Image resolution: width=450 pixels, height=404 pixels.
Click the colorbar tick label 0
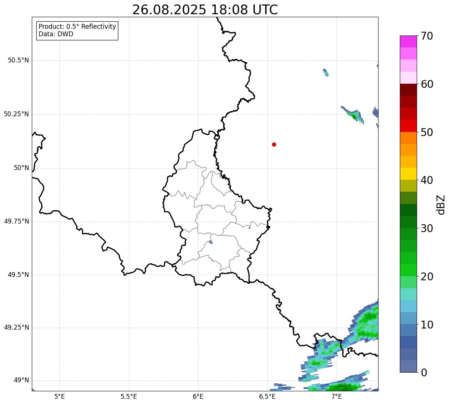pos(424,373)
